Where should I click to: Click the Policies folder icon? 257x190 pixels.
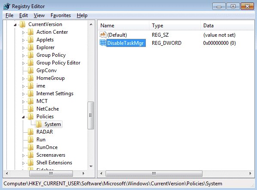pyautogui.click(x=30, y=117)
